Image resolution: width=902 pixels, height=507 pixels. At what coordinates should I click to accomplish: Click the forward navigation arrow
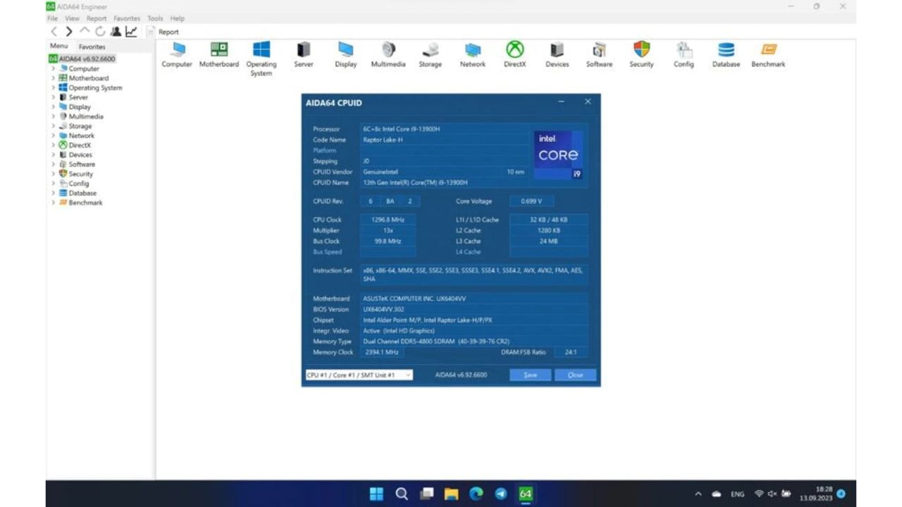point(68,31)
